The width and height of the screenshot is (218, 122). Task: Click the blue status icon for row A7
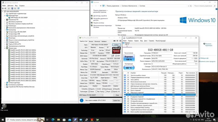pos(125,97)
